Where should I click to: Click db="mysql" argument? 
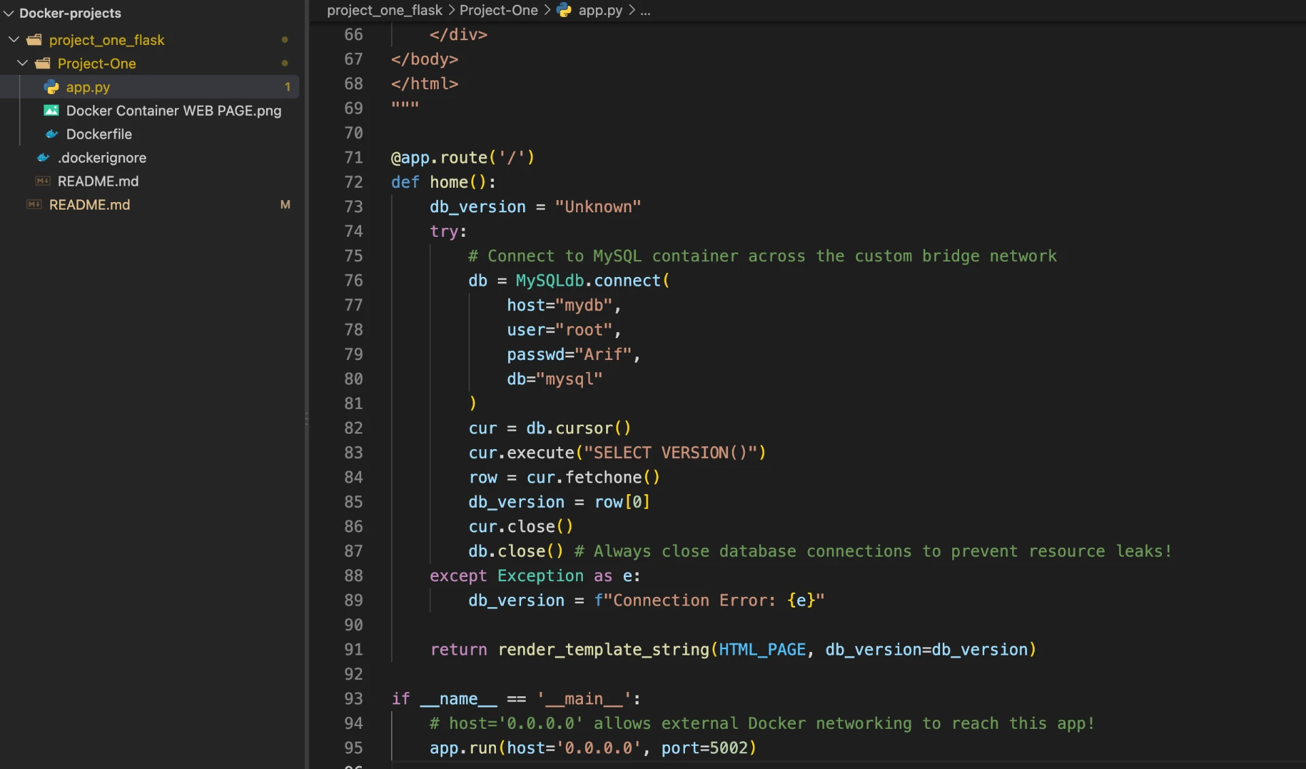554,379
